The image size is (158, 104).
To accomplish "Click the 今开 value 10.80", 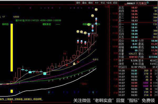I will [x=154, y=41].
